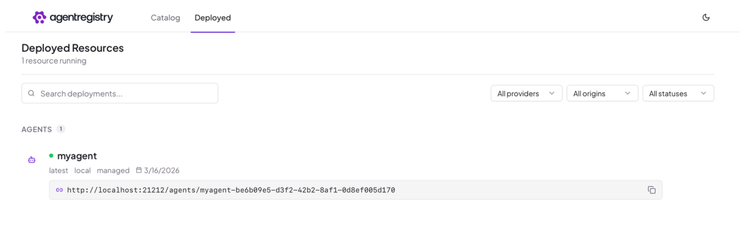Click the green running status dot
The image size is (745, 238).
[x=51, y=156]
